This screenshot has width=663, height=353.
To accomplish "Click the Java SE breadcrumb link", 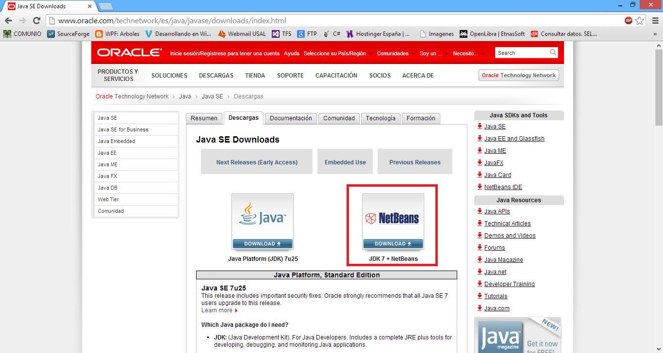I will pyautogui.click(x=213, y=96).
